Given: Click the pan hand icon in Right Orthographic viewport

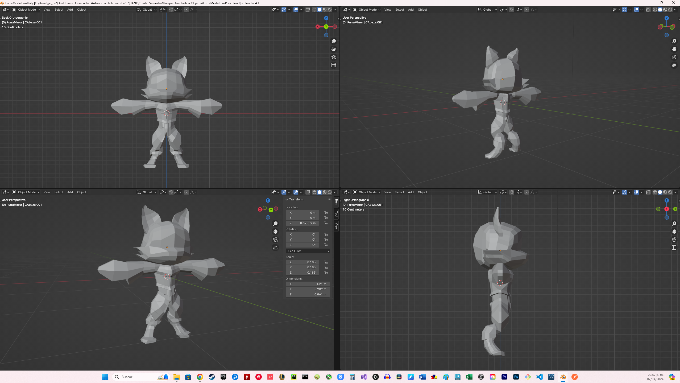Looking at the screenshot, I should coord(674,232).
